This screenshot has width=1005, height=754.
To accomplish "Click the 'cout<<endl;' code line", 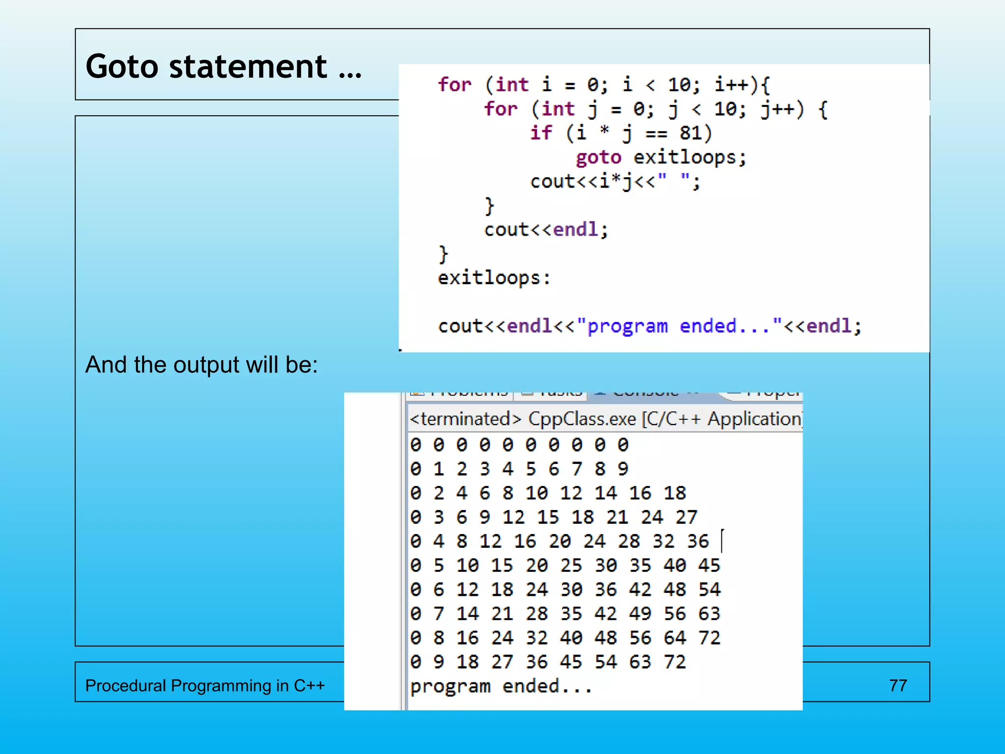I will 546,229.
